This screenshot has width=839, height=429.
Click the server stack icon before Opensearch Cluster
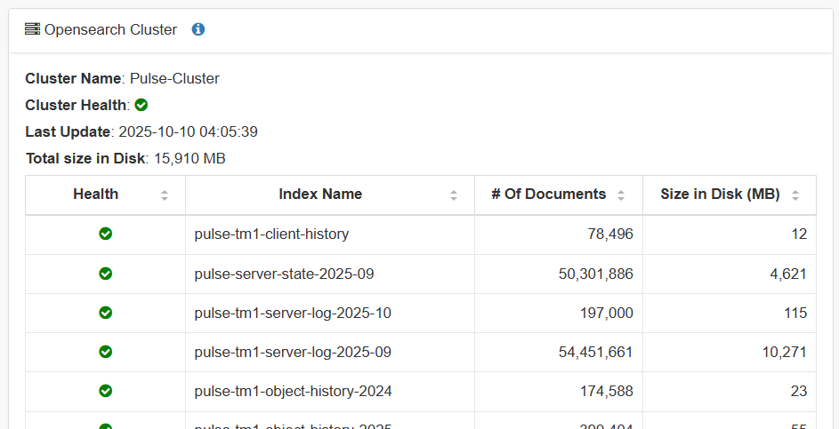tap(33, 29)
